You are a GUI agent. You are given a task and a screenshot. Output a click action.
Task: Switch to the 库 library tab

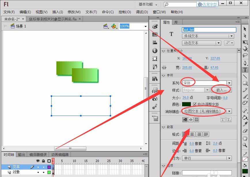(176, 22)
